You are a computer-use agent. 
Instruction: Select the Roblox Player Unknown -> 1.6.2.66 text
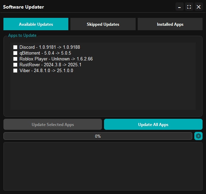tap(56, 59)
